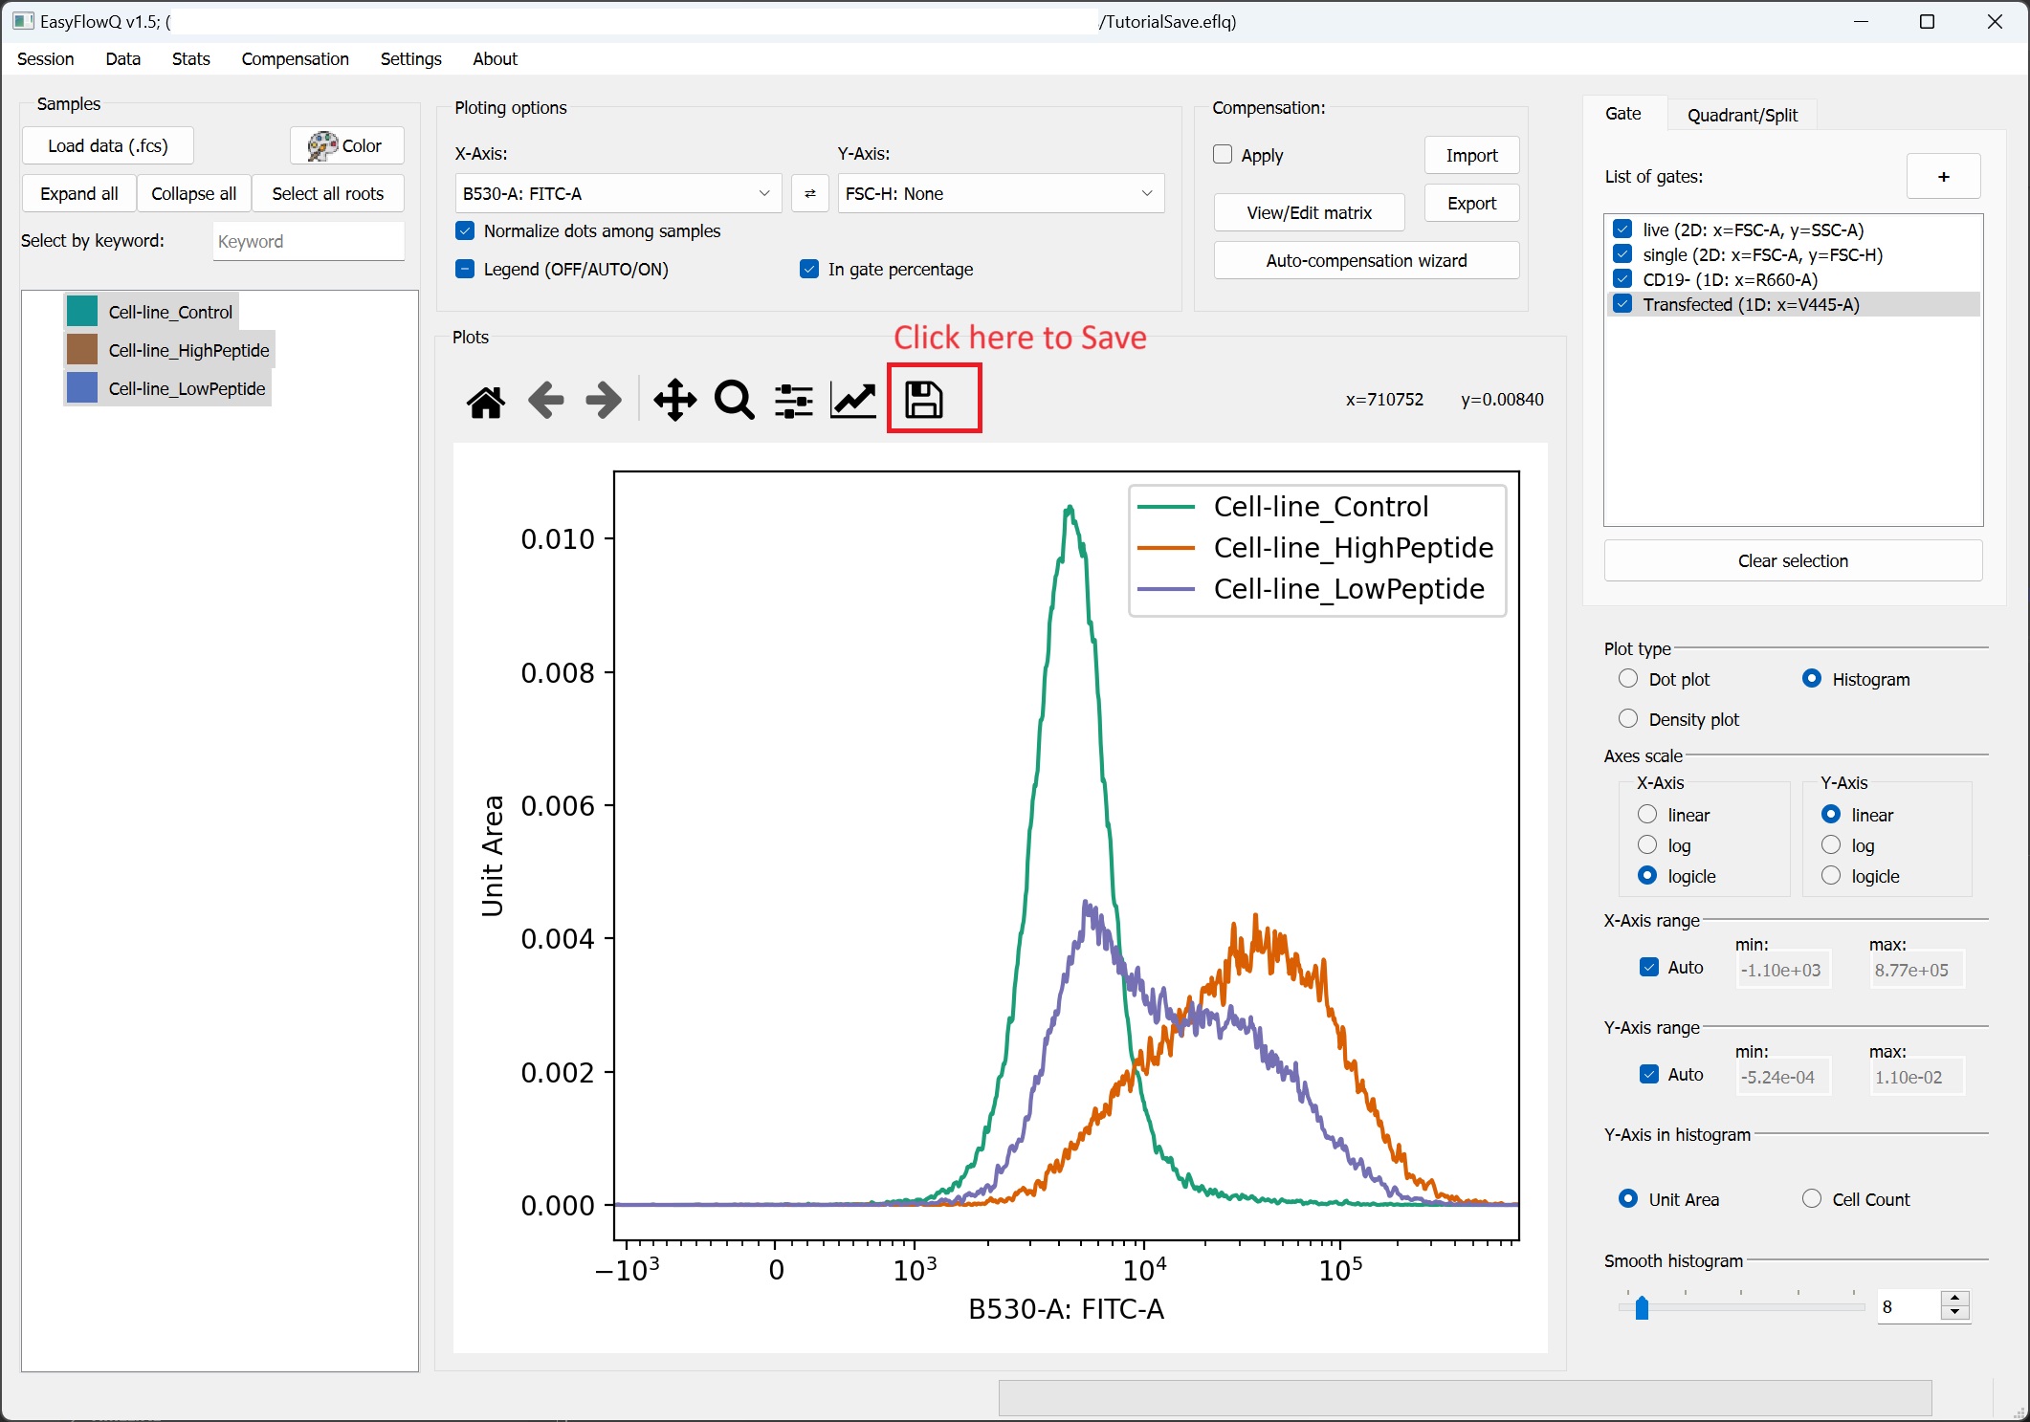Open Y-Axis channel dropdown FSC-H: None
The width and height of the screenshot is (2030, 1422).
pyautogui.click(x=1001, y=194)
